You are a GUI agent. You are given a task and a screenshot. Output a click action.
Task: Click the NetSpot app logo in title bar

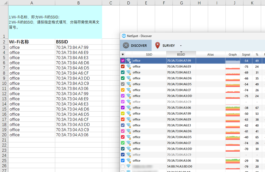(124, 36)
